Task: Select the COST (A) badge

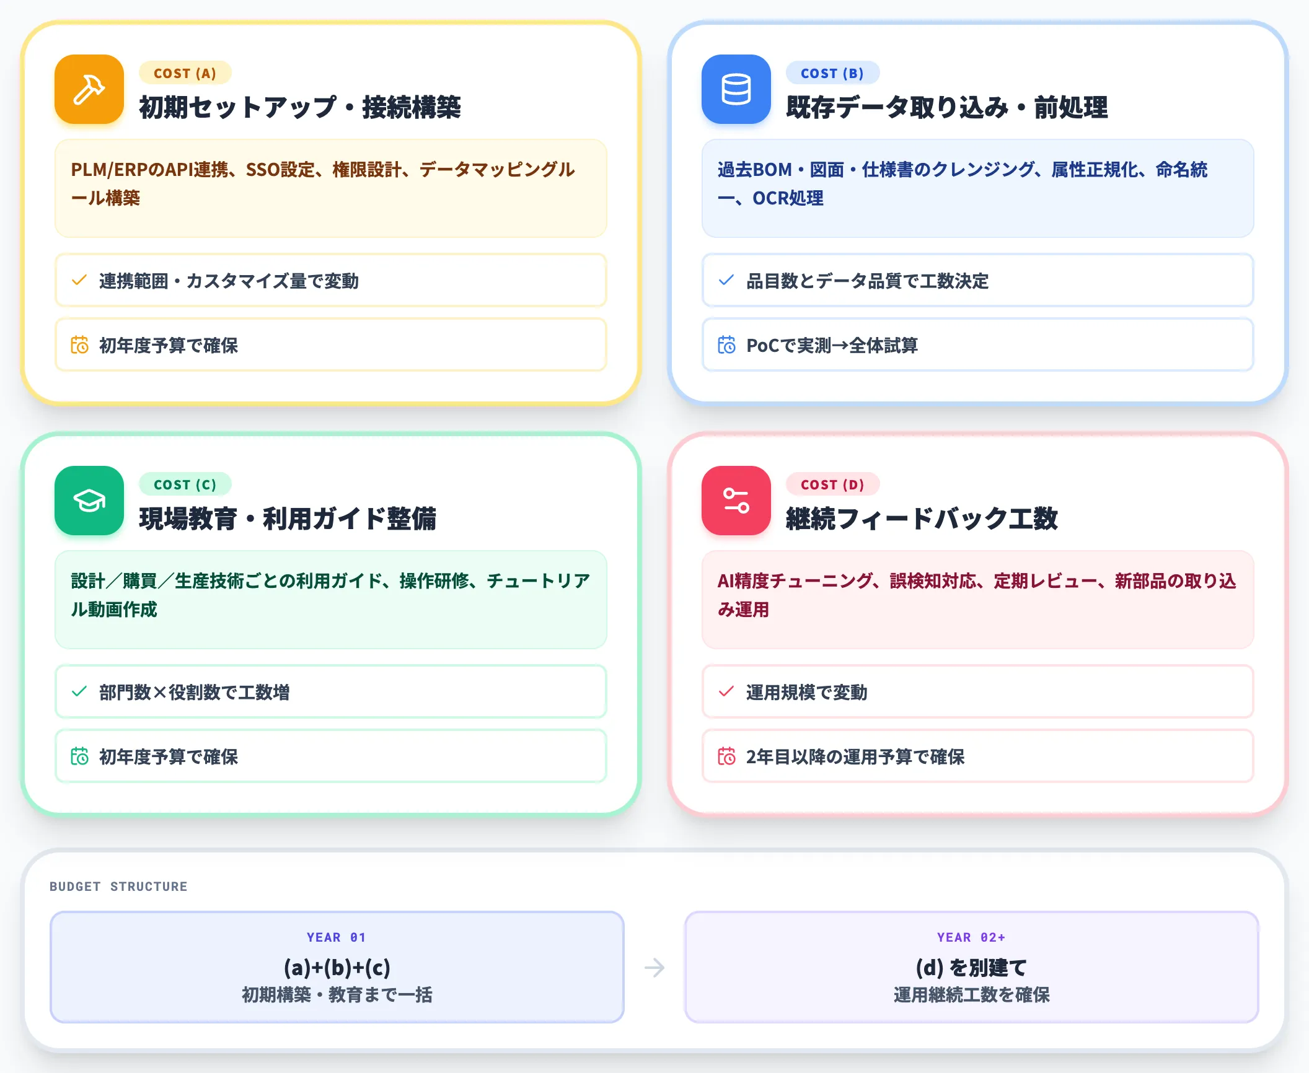Action: [x=185, y=73]
